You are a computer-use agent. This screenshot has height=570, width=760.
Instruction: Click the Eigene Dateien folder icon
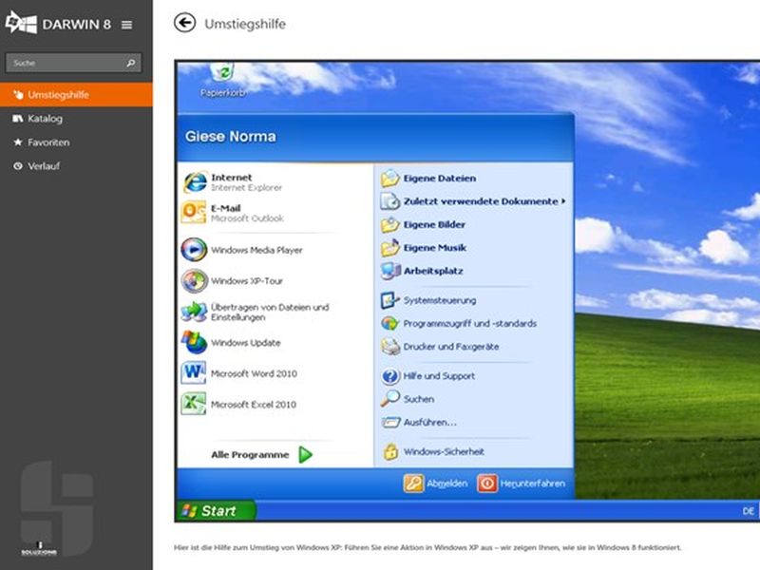[389, 179]
